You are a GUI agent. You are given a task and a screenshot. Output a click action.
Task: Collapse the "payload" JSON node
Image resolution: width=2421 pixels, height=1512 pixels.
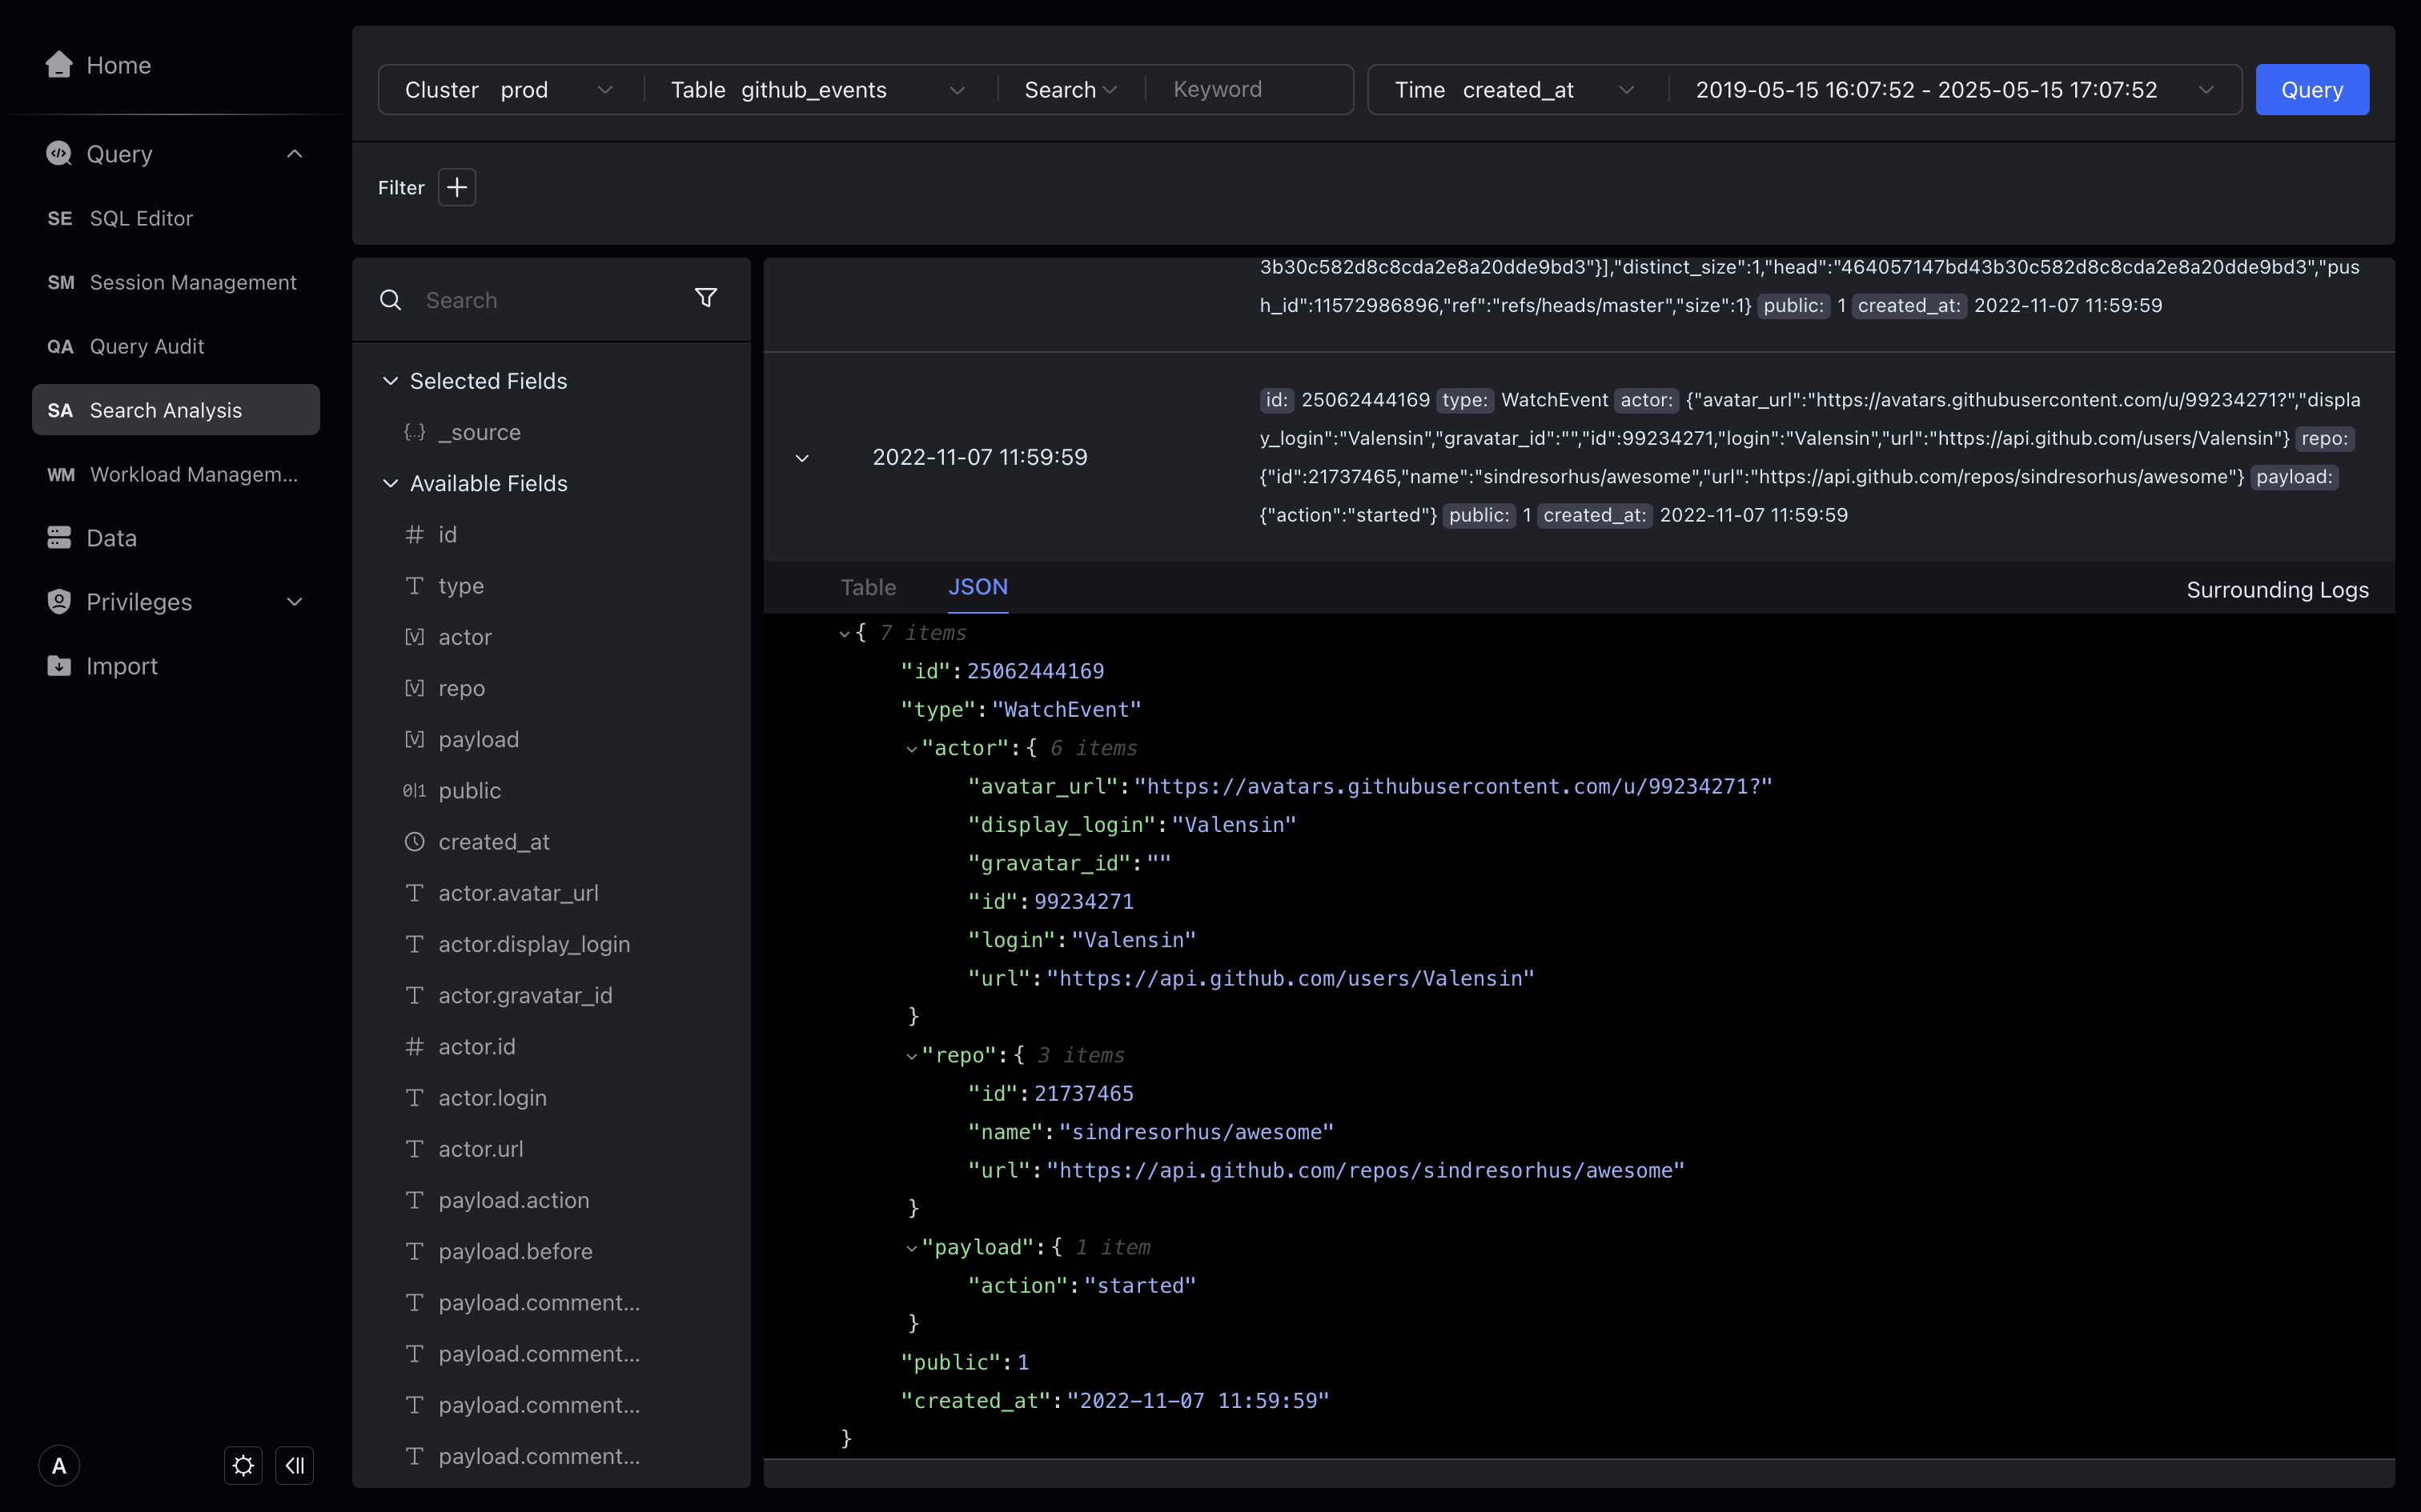pos(911,1248)
